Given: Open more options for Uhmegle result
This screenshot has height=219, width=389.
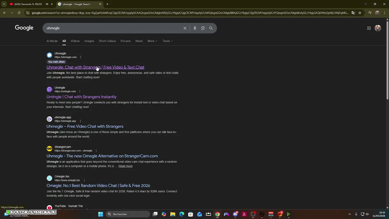Looking at the screenshot, I should pos(81,57).
